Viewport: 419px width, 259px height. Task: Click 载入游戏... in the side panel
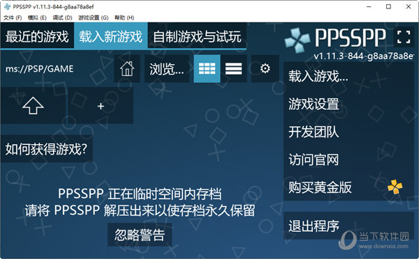click(x=348, y=76)
